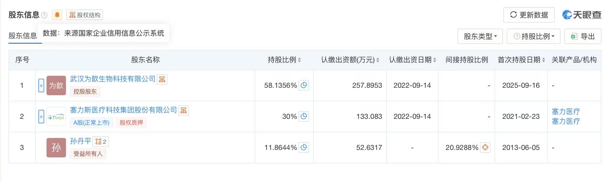
Task: Click the 股东名称 column header
Action: pyautogui.click(x=145, y=60)
